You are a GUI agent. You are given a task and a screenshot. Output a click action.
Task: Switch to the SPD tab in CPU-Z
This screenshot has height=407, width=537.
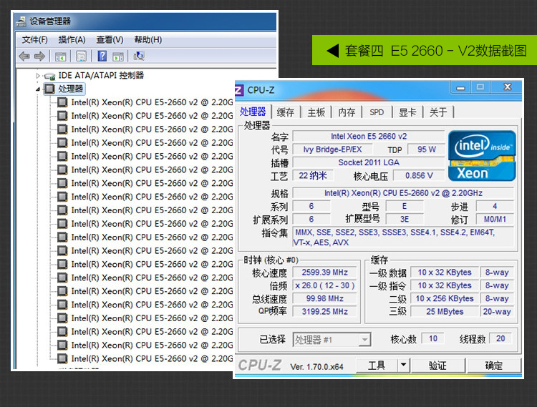point(377,112)
